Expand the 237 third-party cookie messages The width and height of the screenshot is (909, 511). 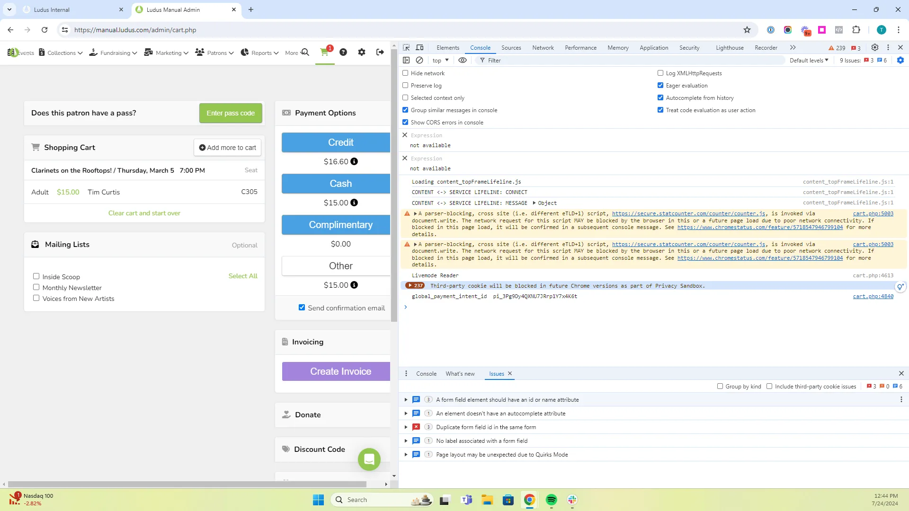tap(415, 285)
